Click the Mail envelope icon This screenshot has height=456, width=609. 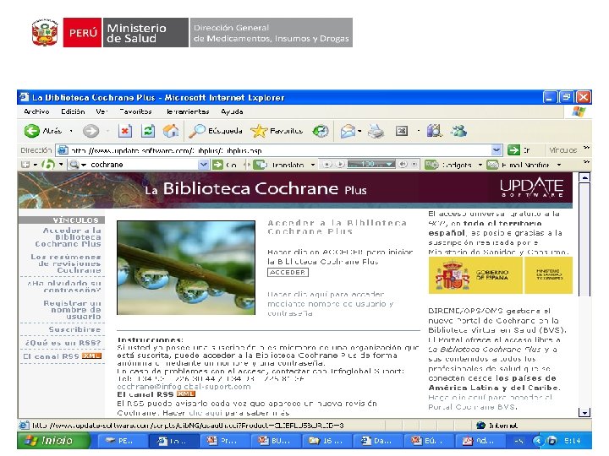(348, 132)
